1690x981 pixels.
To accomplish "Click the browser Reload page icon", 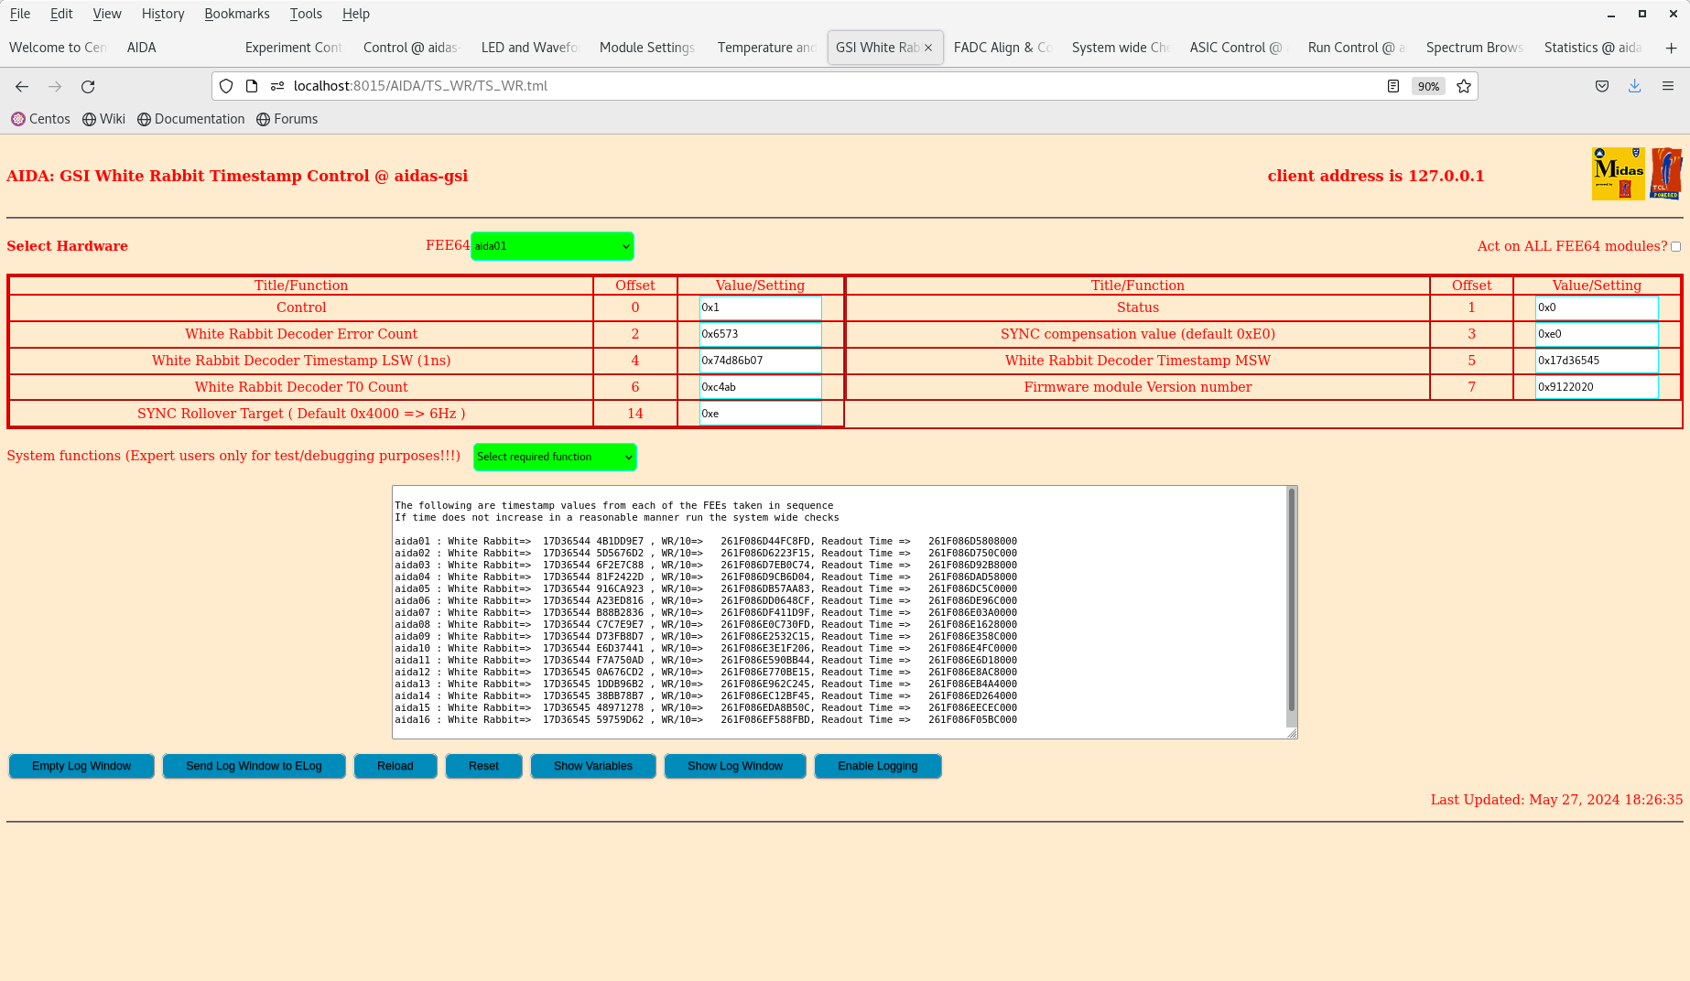I will (88, 86).
